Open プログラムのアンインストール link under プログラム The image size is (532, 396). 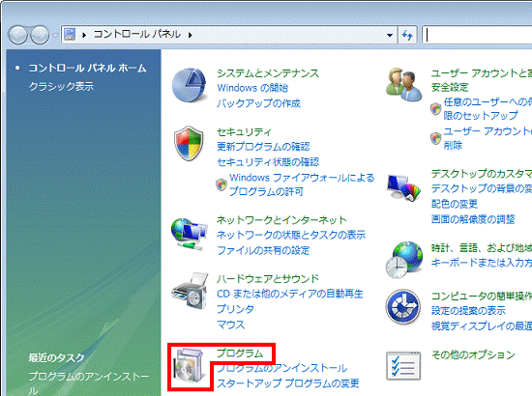pos(281,368)
